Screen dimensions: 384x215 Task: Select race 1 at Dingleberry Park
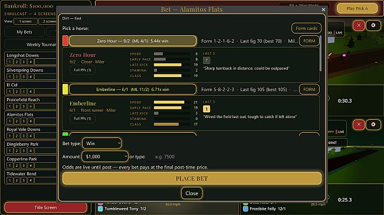10,150
